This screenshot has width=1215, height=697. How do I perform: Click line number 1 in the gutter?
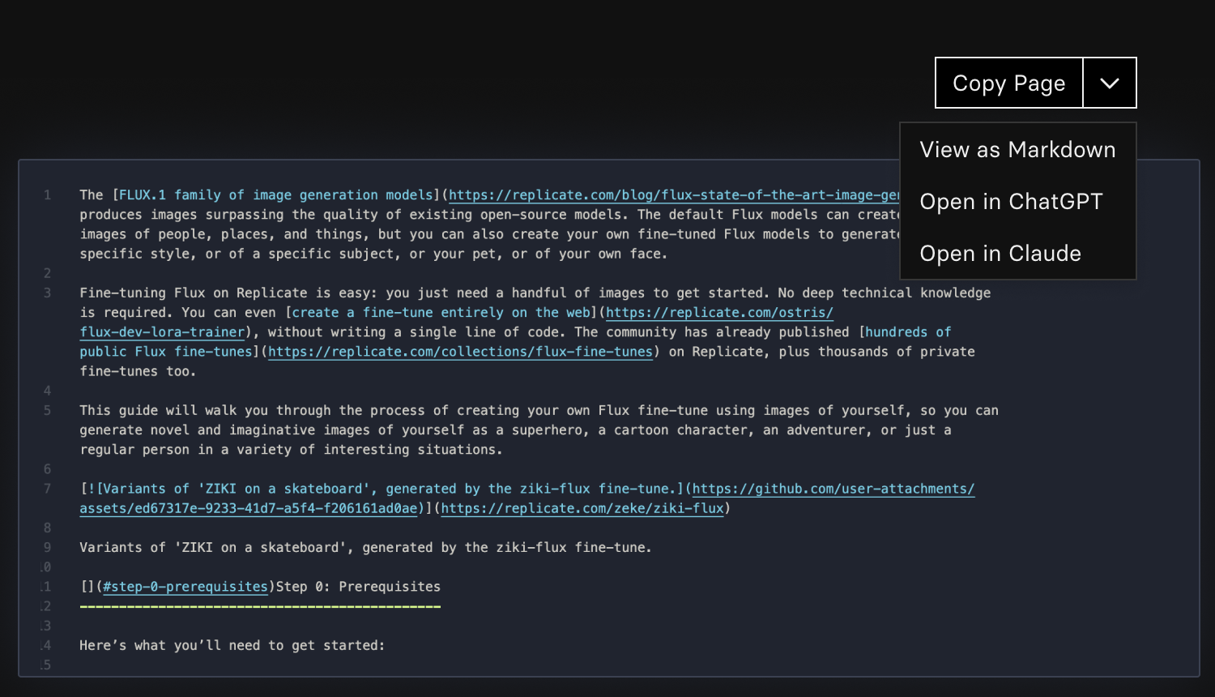coord(47,195)
